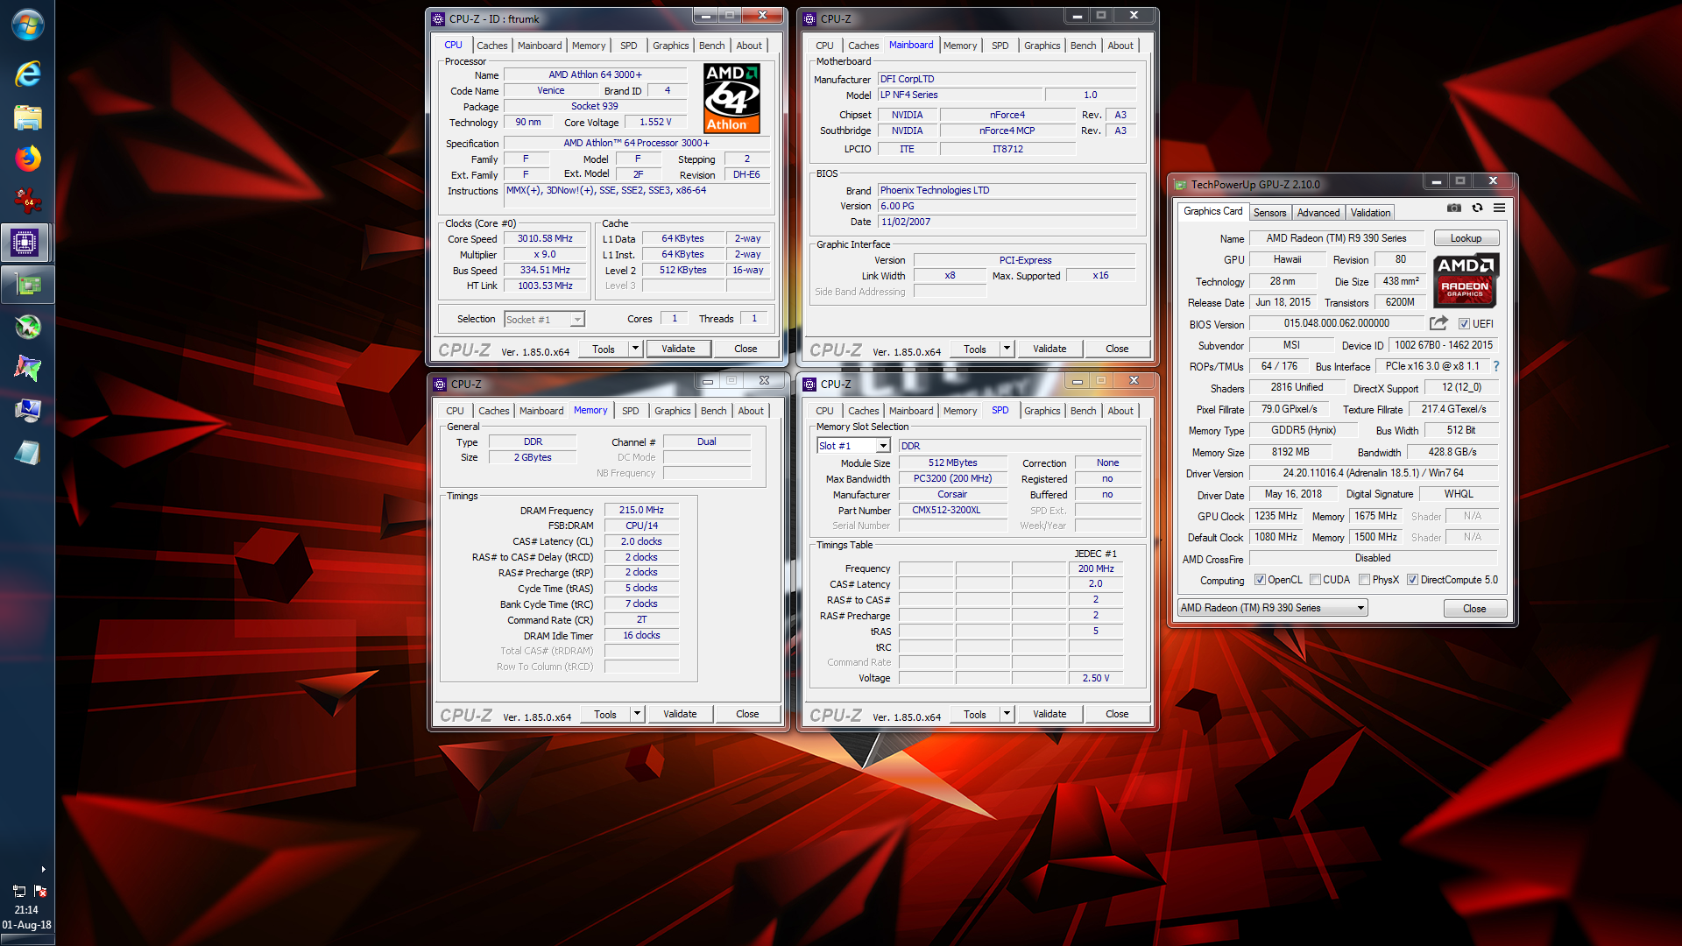This screenshot has height=946, width=1682.
Task: Toggle the OpenCL checkbox
Action: 1260,580
